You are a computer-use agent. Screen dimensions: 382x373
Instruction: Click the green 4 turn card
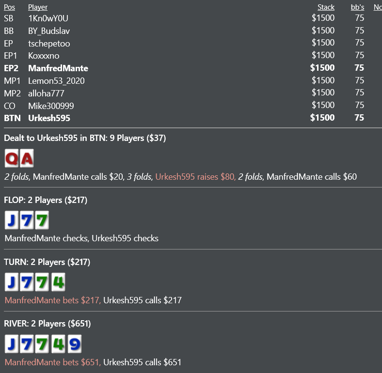tap(58, 282)
